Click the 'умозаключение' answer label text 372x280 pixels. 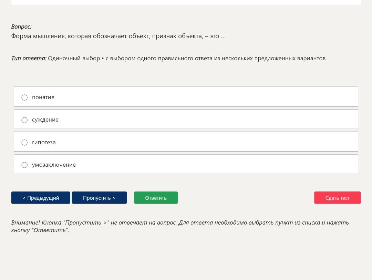[54, 165]
